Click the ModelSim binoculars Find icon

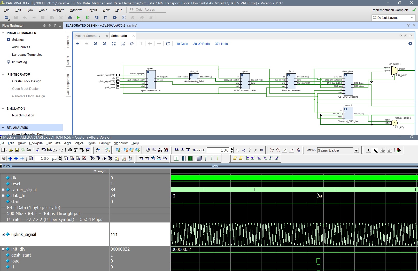click(70, 150)
